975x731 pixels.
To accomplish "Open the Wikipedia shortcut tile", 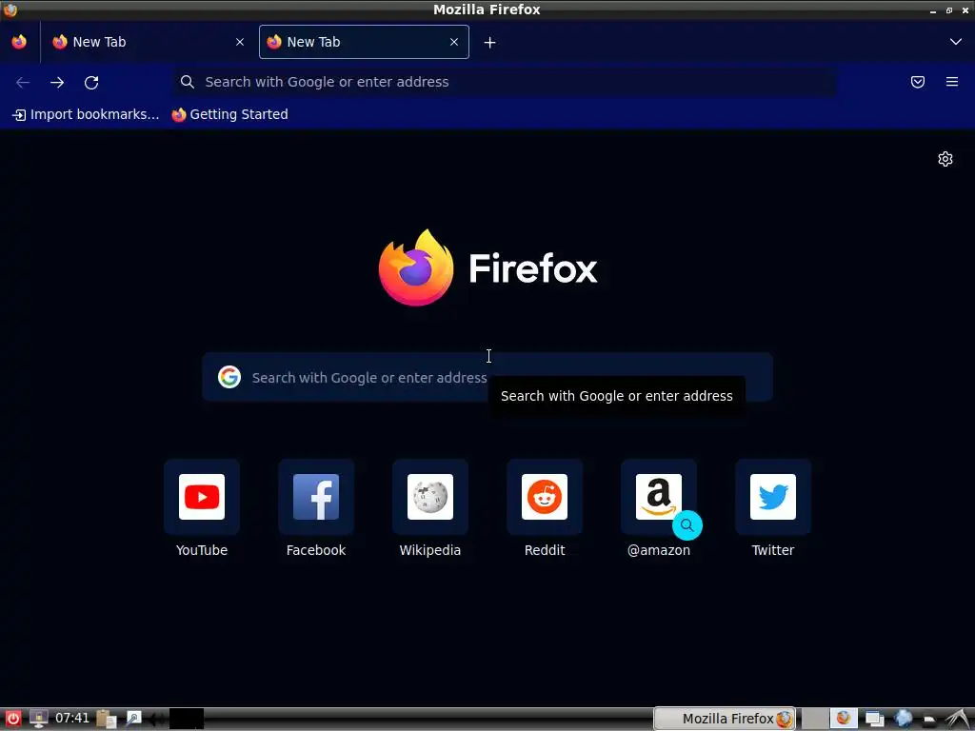I will click(x=430, y=497).
